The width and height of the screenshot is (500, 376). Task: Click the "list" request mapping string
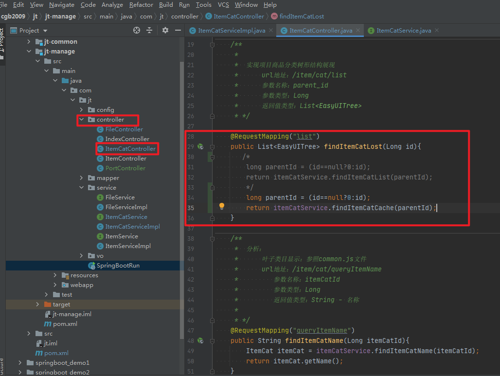click(x=304, y=137)
